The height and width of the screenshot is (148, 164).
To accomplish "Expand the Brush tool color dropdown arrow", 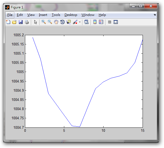I will click(80, 22).
